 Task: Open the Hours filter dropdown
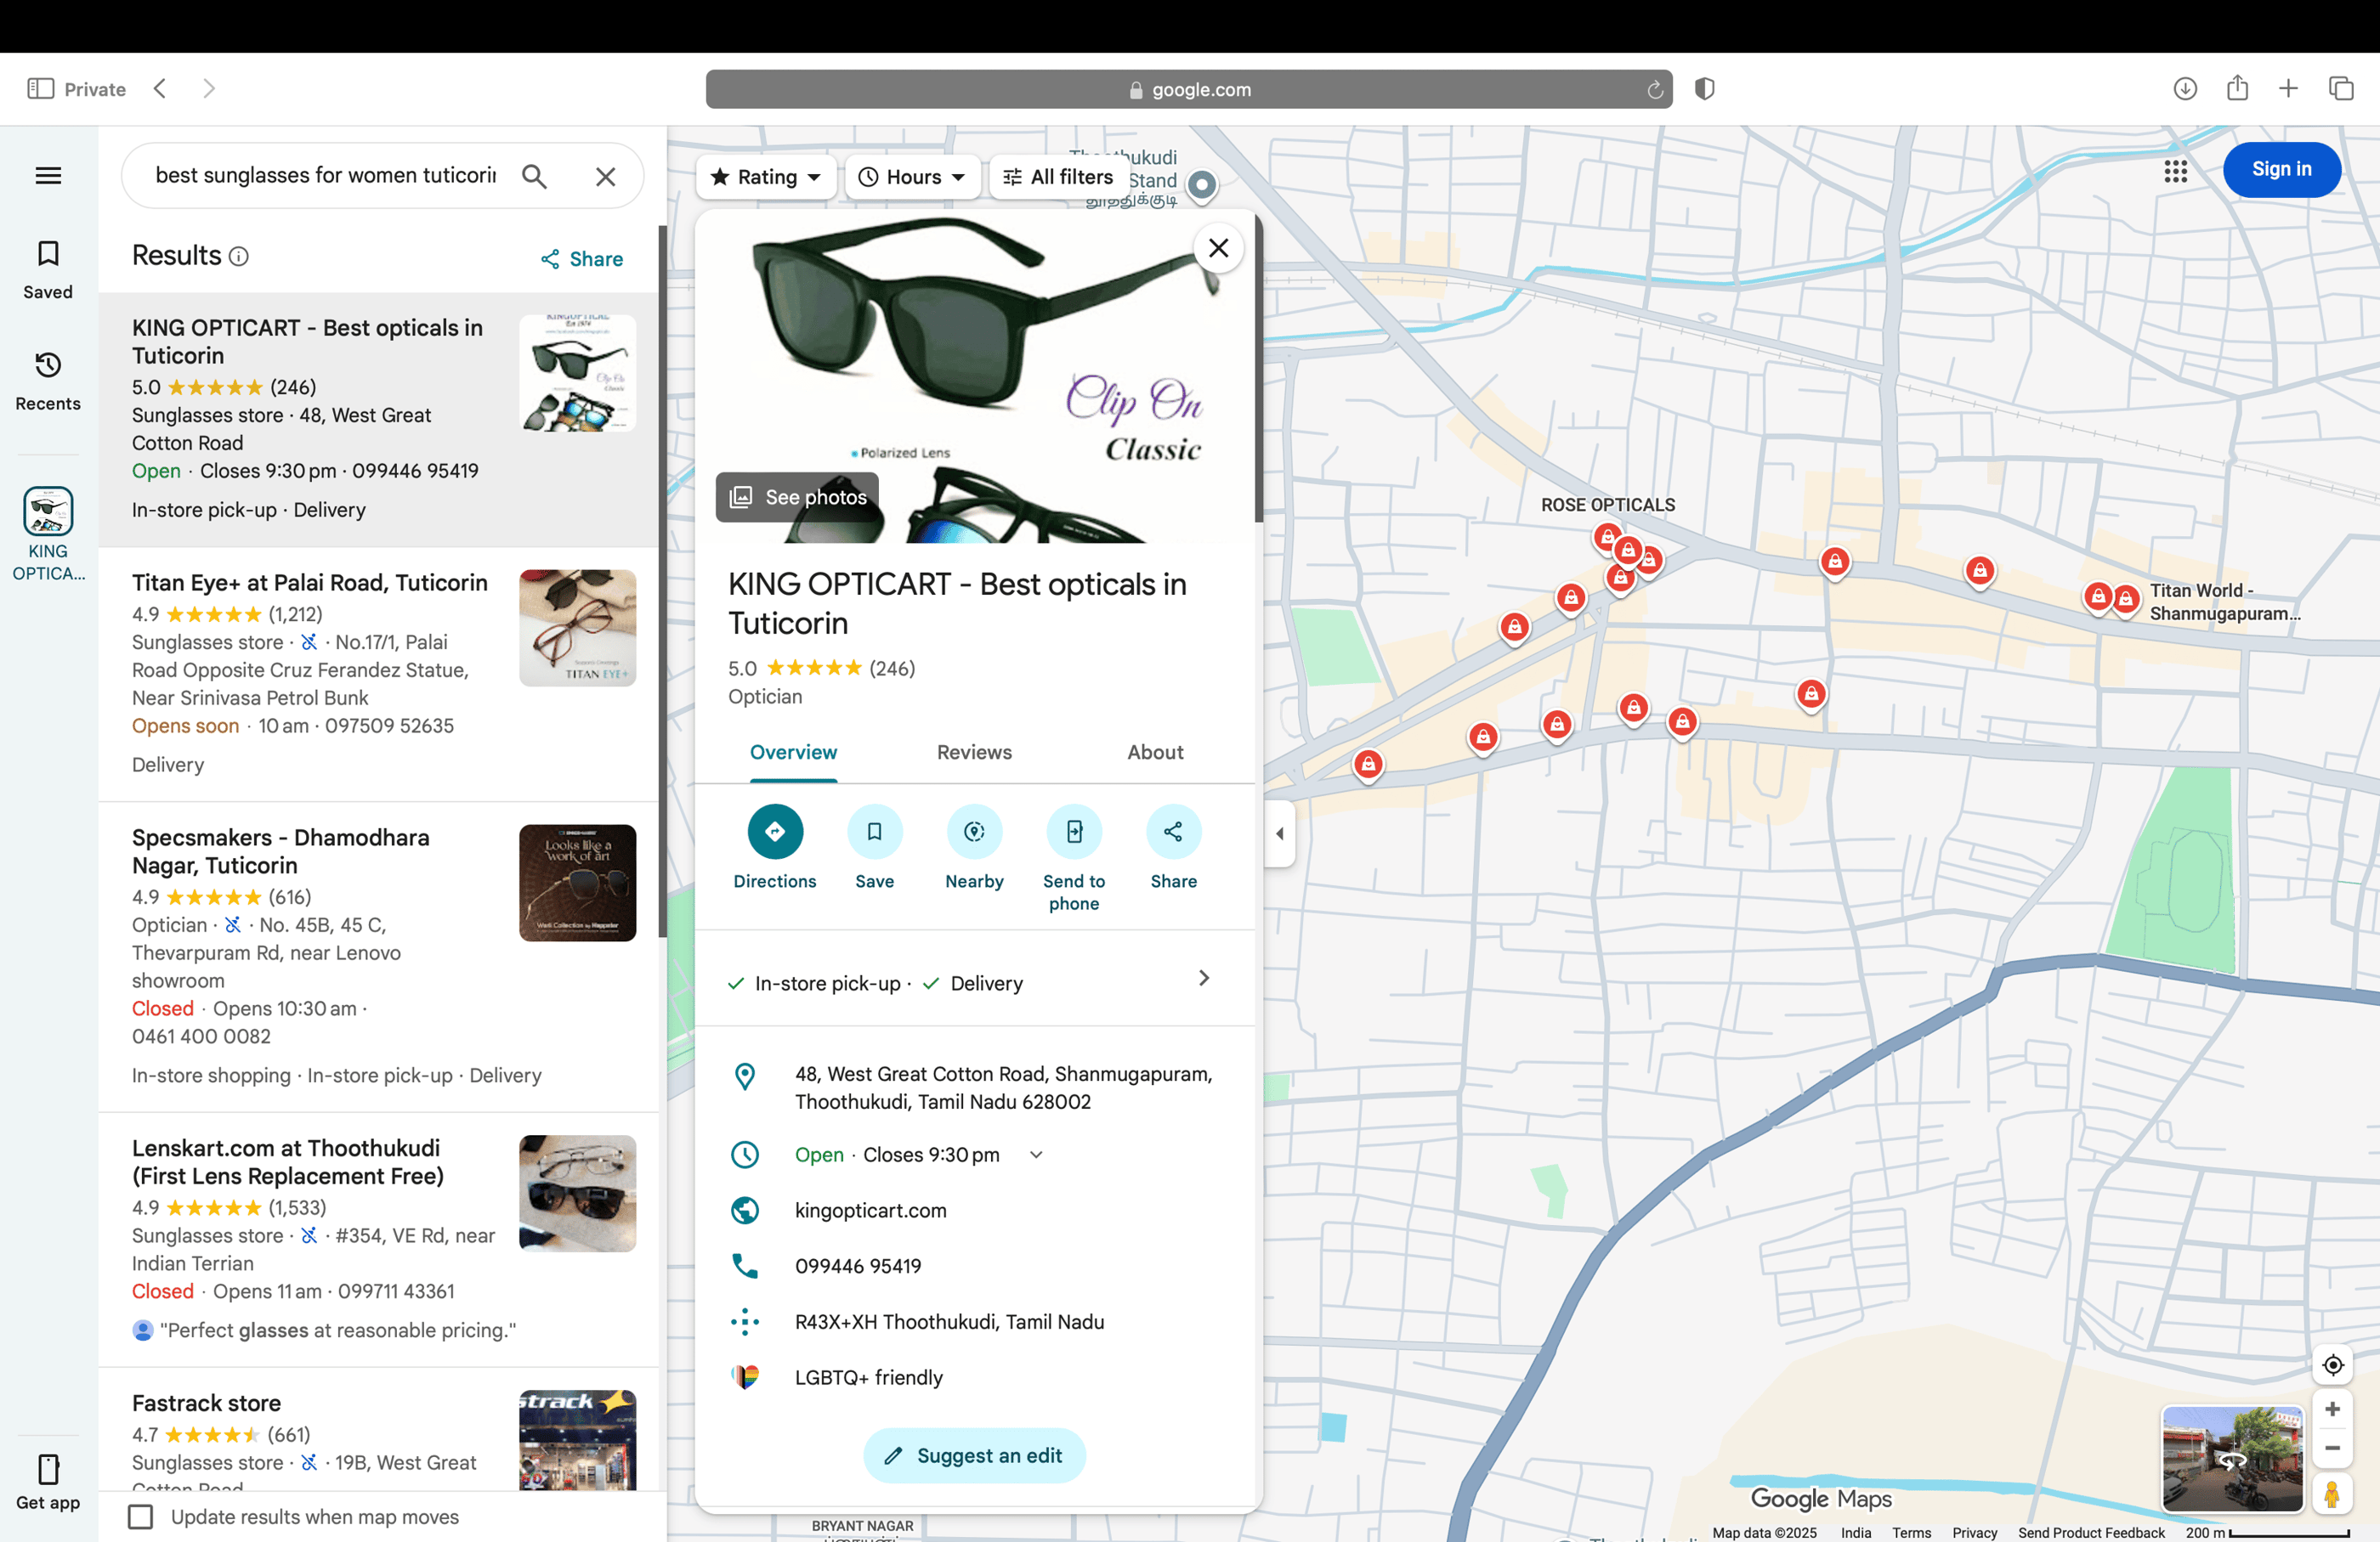[x=911, y=177]
